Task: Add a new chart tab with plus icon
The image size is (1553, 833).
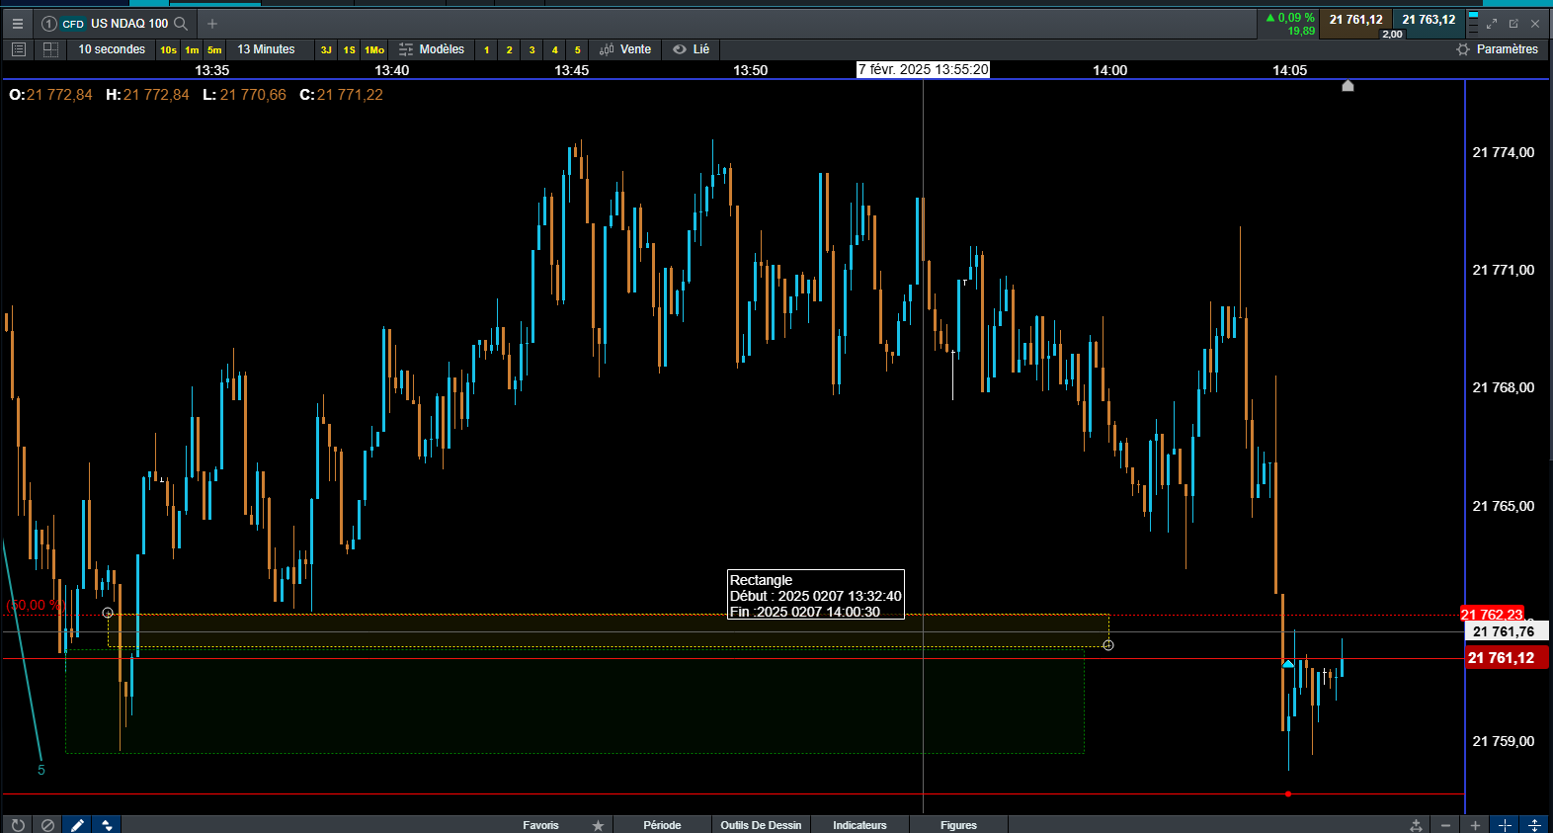Action: pos(212,24)
